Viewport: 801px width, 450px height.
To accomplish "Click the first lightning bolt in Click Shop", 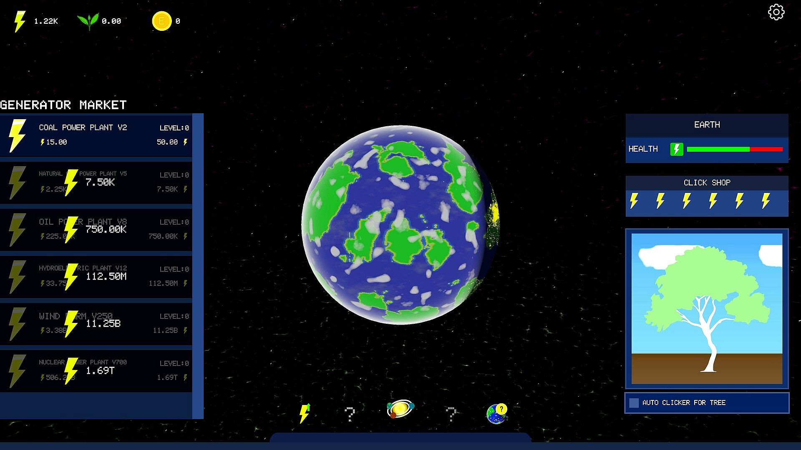I will (634, 201).
